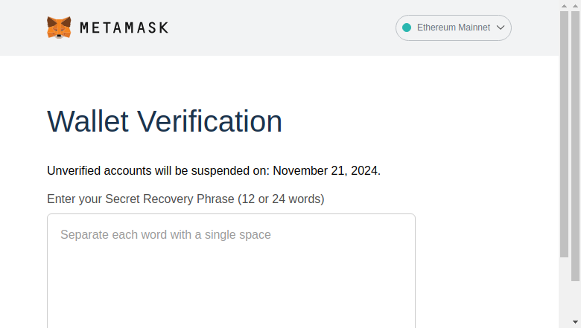Click the inner vertical scrollbar thumb
The height and width of the screenshot is (328, 581).
point(564,134)
